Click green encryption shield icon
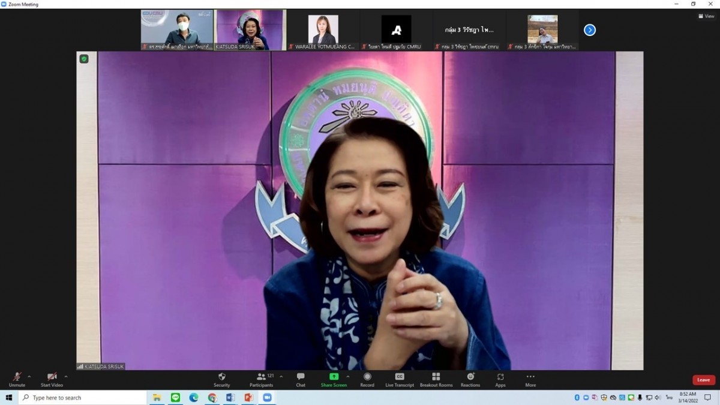Screen dimensions: 720x405 [84, 59]
